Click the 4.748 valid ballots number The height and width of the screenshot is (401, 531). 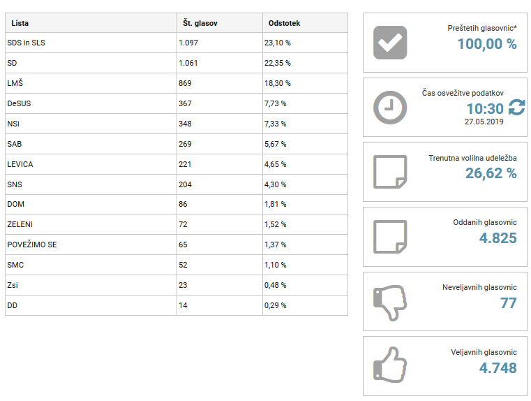tap(498, 367)
